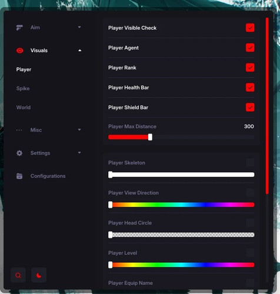The image size is (280, 294).
Task: Expand the Misc section arrow
Action: pos(79,130)
